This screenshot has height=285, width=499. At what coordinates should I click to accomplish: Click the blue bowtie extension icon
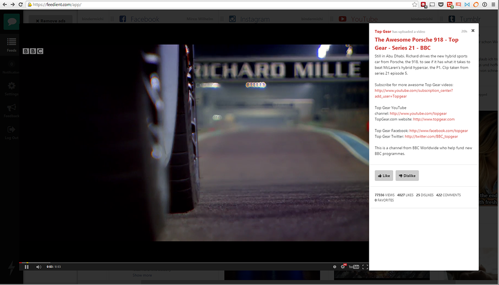[x=467, y=4]
